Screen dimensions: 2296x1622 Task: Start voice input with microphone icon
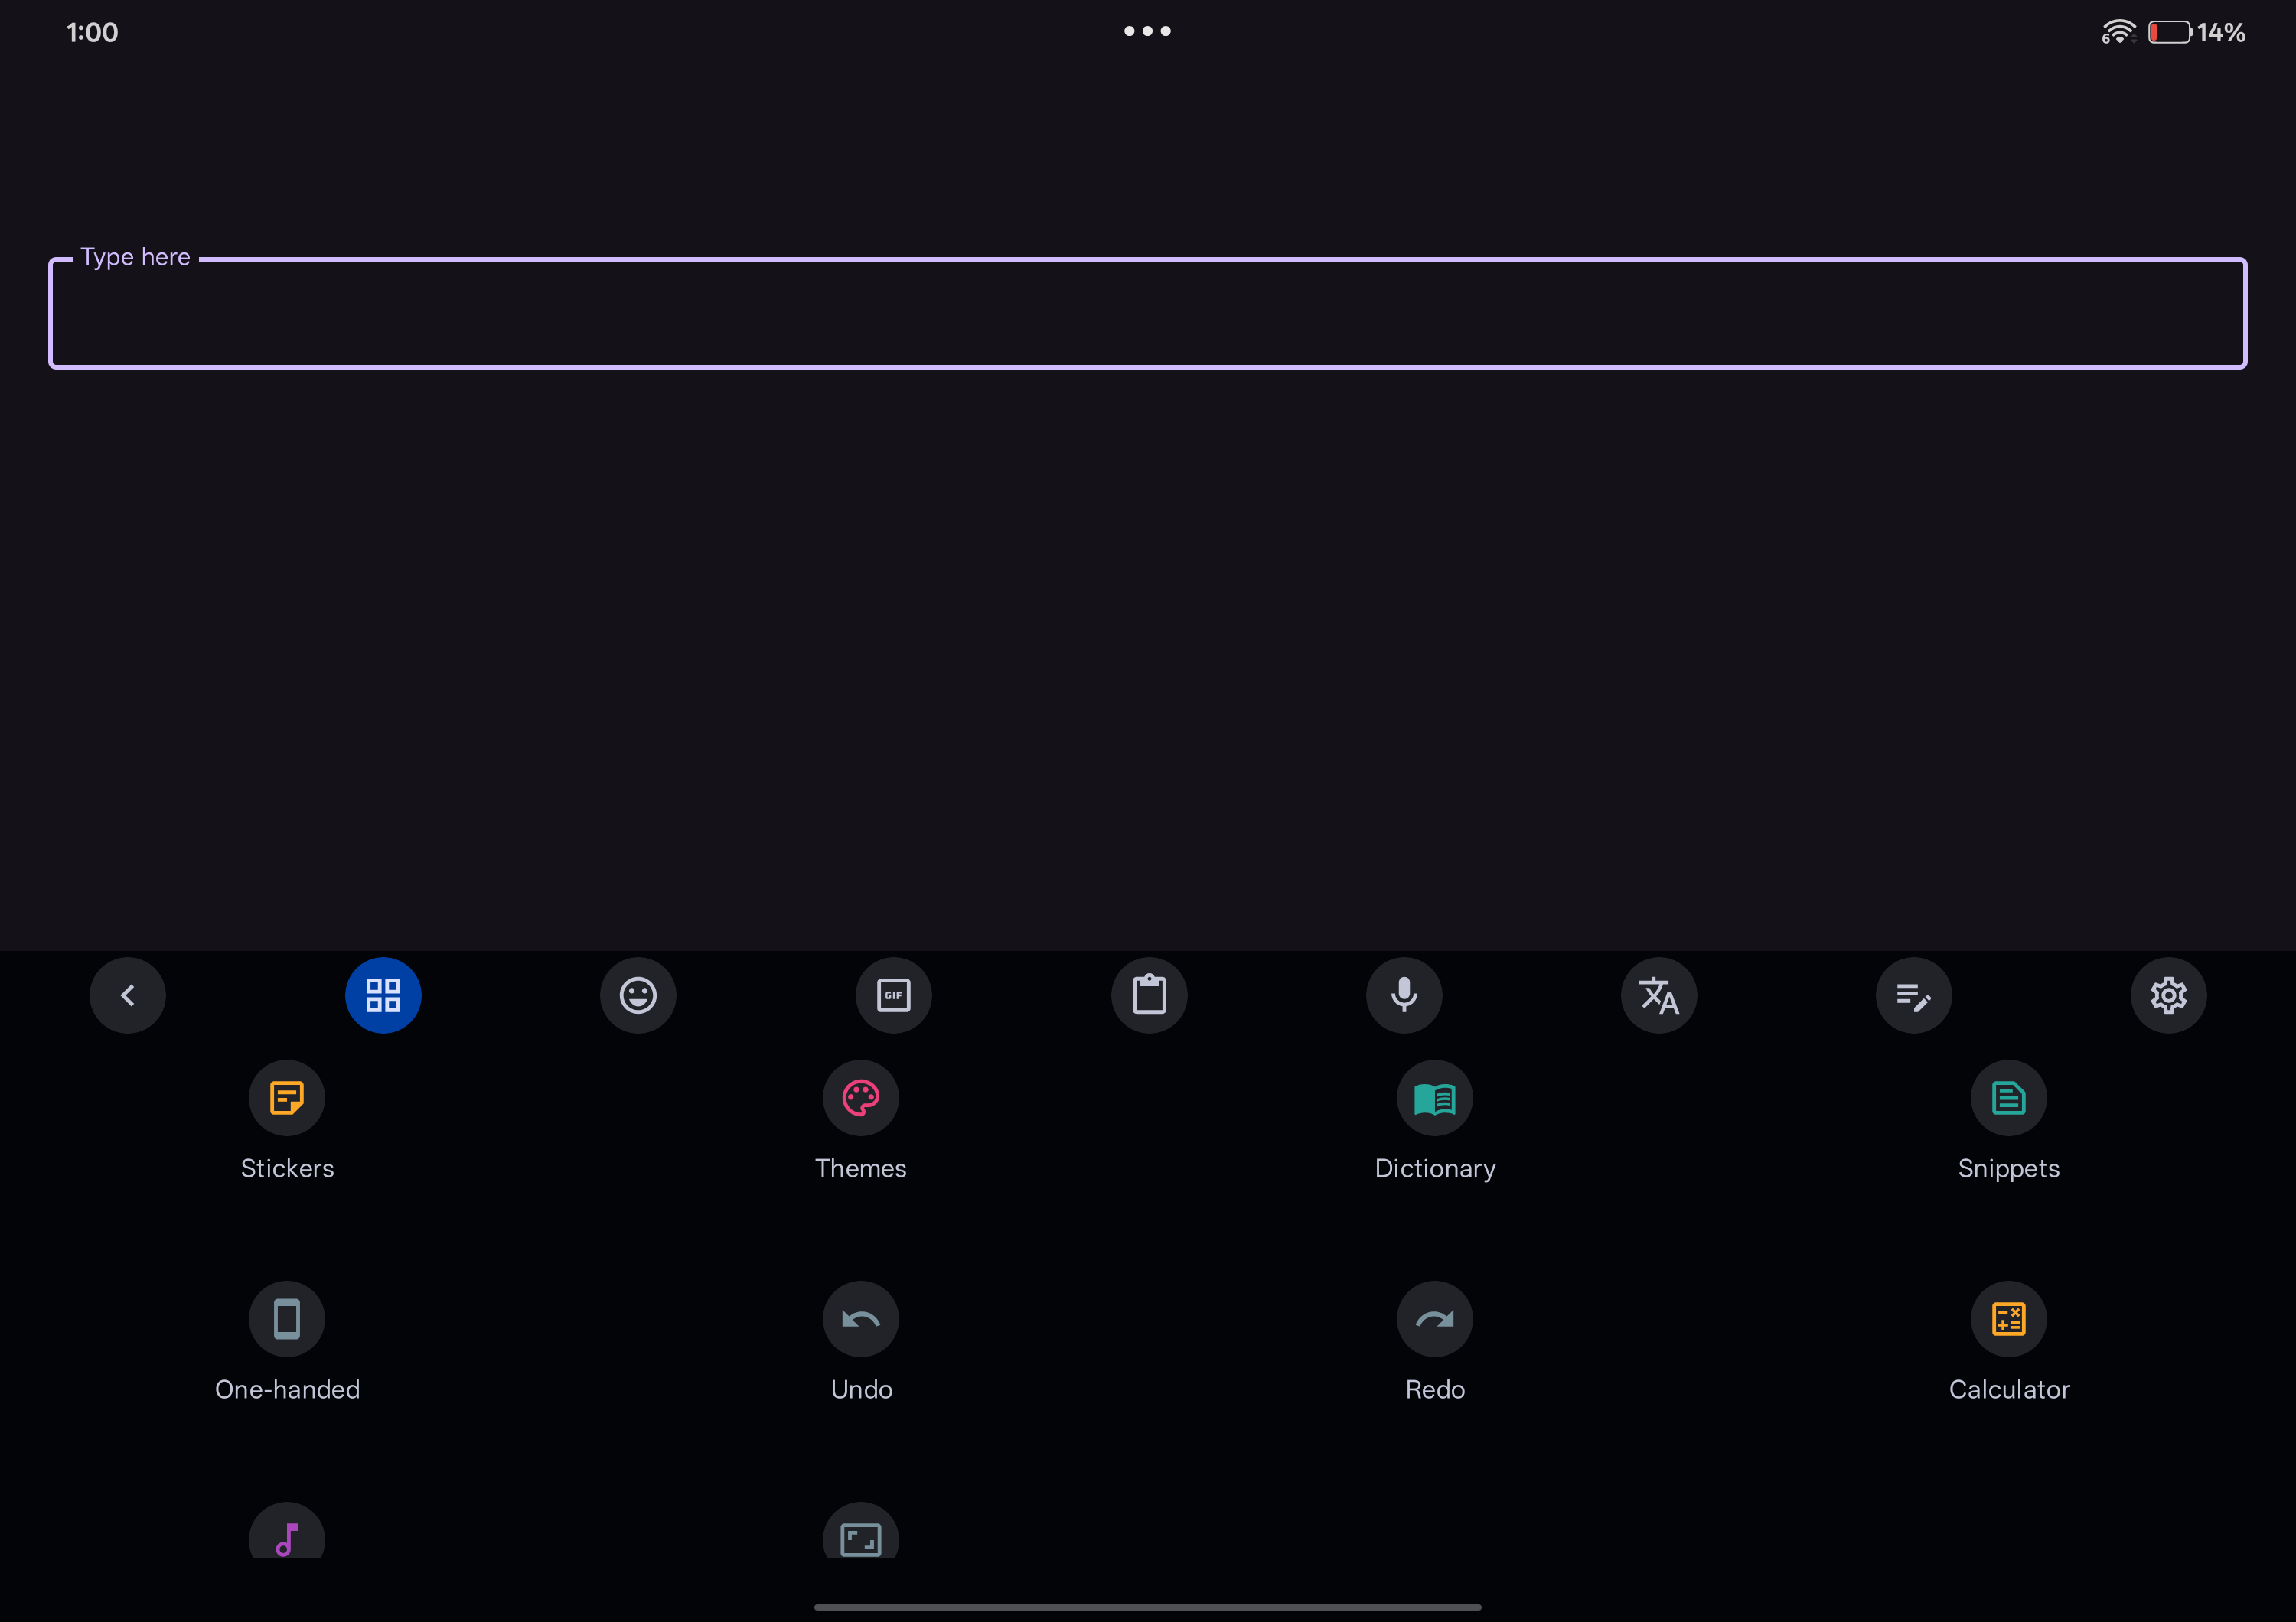point(1404,995)
